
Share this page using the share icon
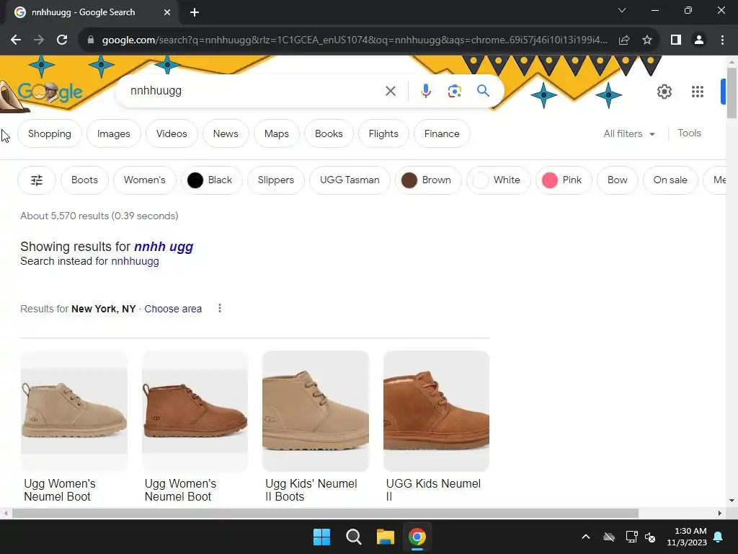click(x=624, y=40)
